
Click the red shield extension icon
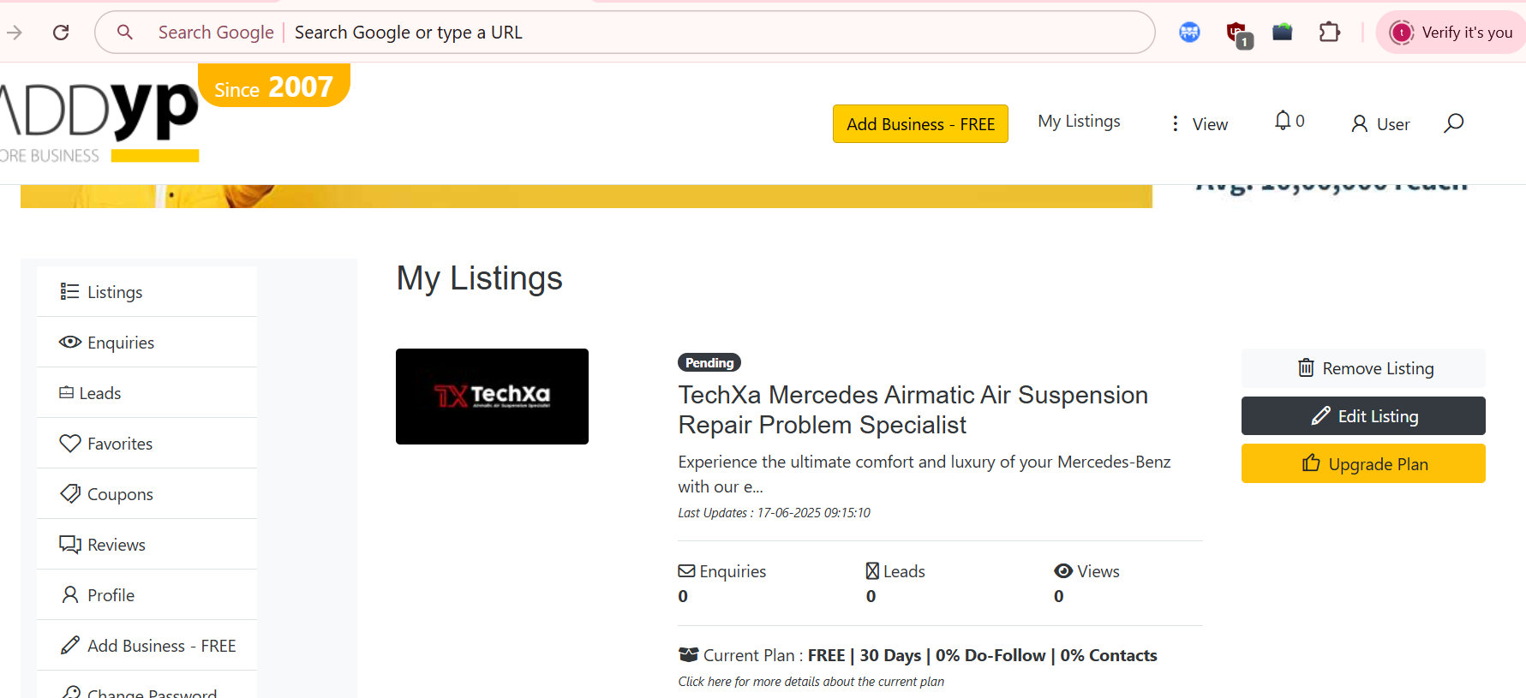[x=1236, y=33]
